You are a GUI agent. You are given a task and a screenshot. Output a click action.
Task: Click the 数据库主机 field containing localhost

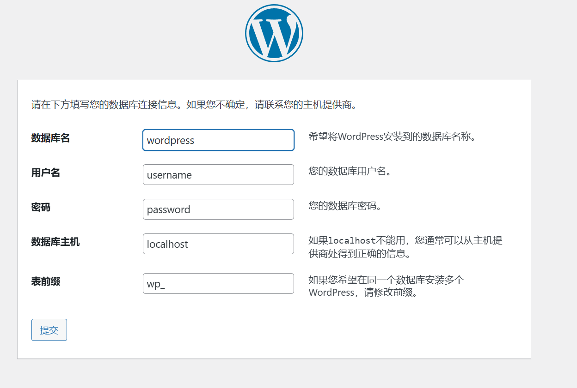(x=218, y=244)
